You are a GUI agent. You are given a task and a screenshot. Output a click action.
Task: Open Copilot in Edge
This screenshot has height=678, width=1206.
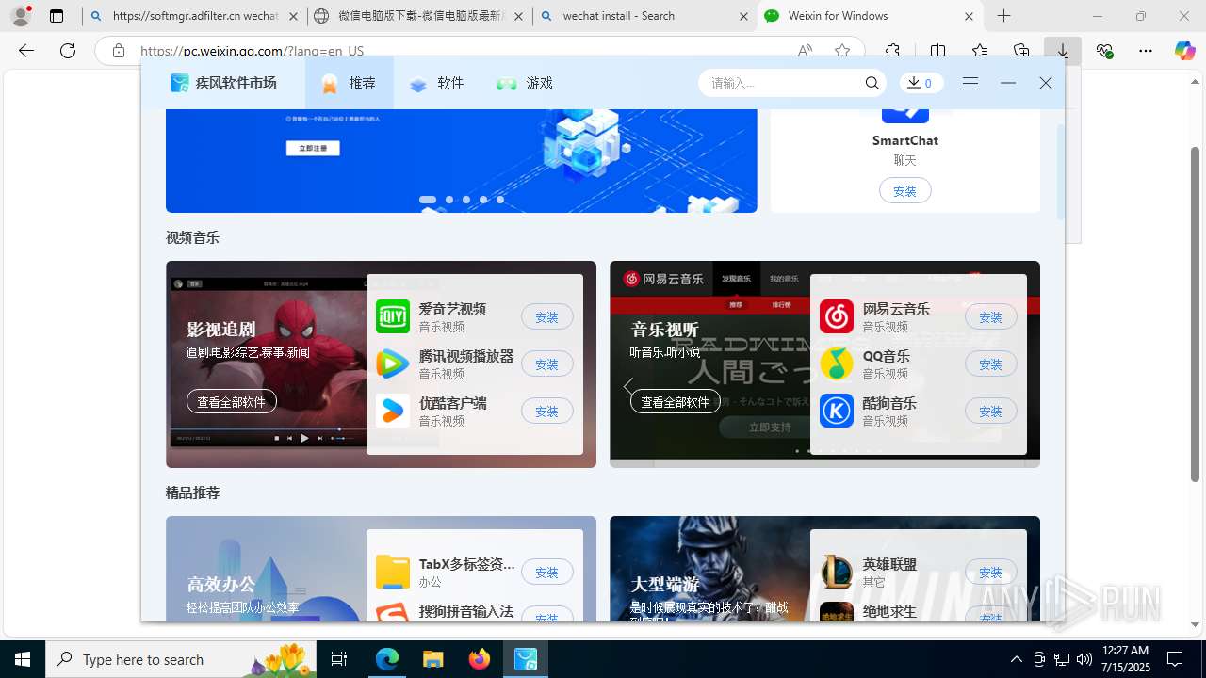click(x=1185, y=51)
